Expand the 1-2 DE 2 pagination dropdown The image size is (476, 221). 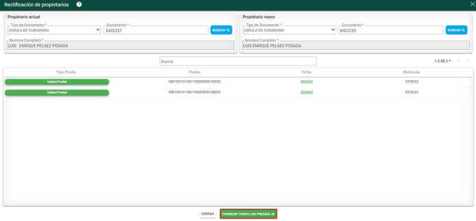pyautogui.click(x=443, y=61)
